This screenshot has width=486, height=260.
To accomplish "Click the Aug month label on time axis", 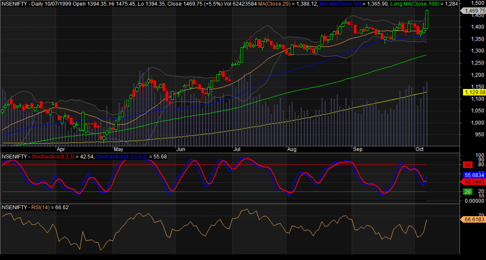I will pyautogui.click(x=292, y=149).
